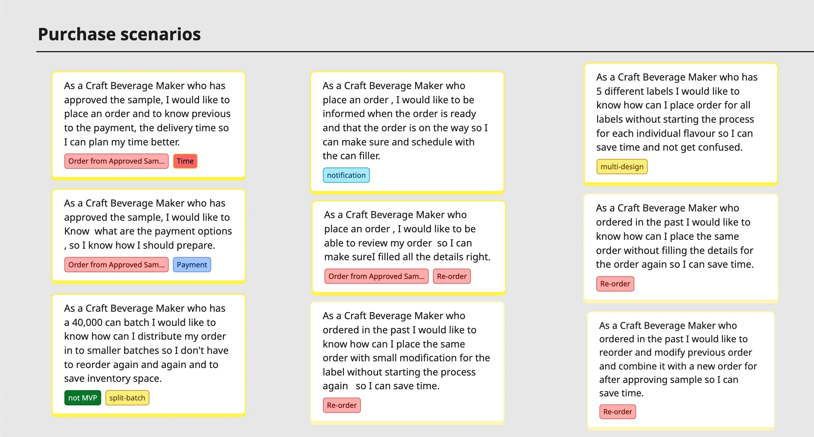Click 'Re-order' tag on the review order card
814x437 pixels.
click(x=452, y=276)
